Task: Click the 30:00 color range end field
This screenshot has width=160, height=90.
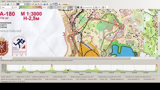Action: point(44,7)
